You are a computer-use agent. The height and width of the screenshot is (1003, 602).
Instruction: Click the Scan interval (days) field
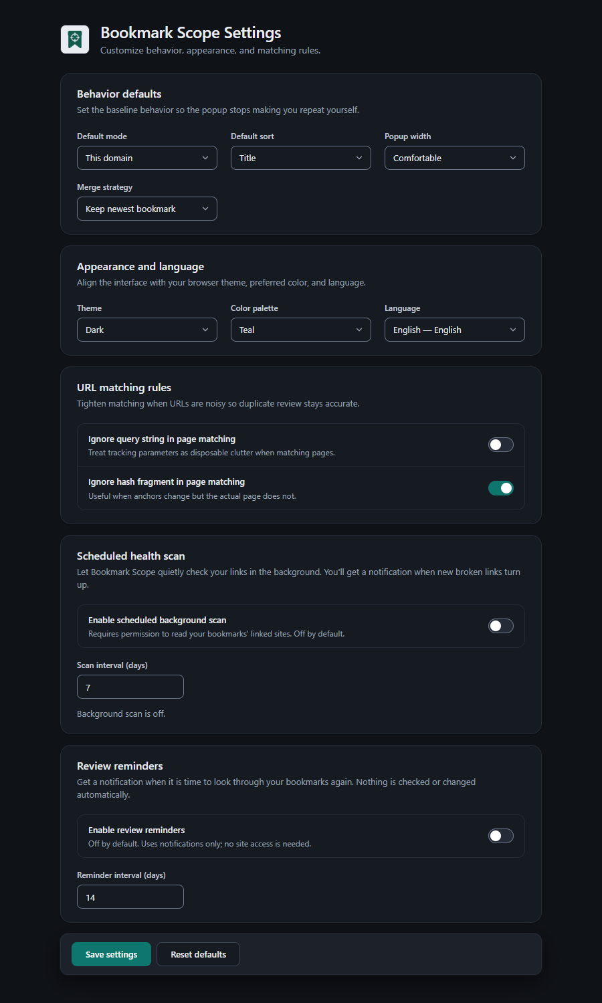pyautogui.click(x=130, y=687)
